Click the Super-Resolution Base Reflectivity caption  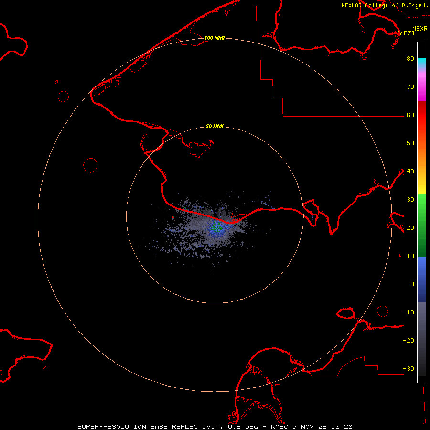point(151,427)
